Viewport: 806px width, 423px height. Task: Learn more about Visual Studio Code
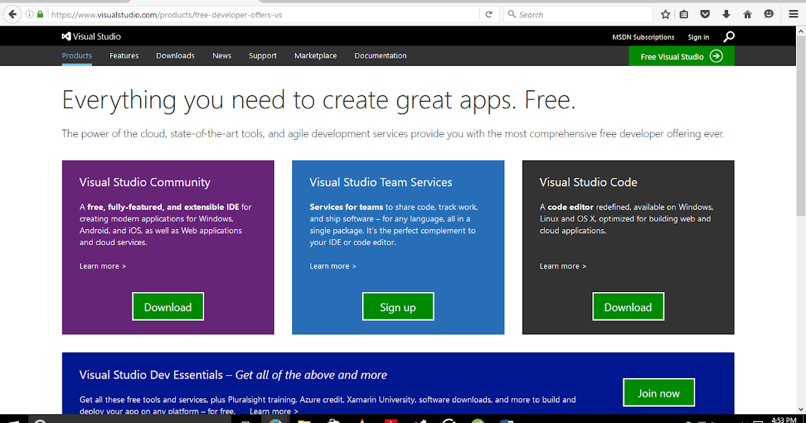pos(562,266)
